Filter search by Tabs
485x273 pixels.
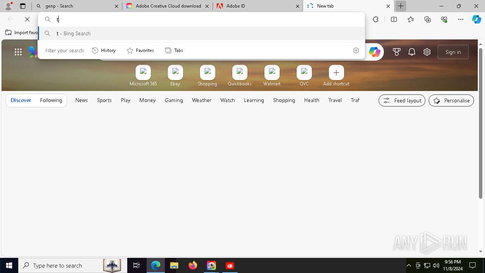pos(174,50)
